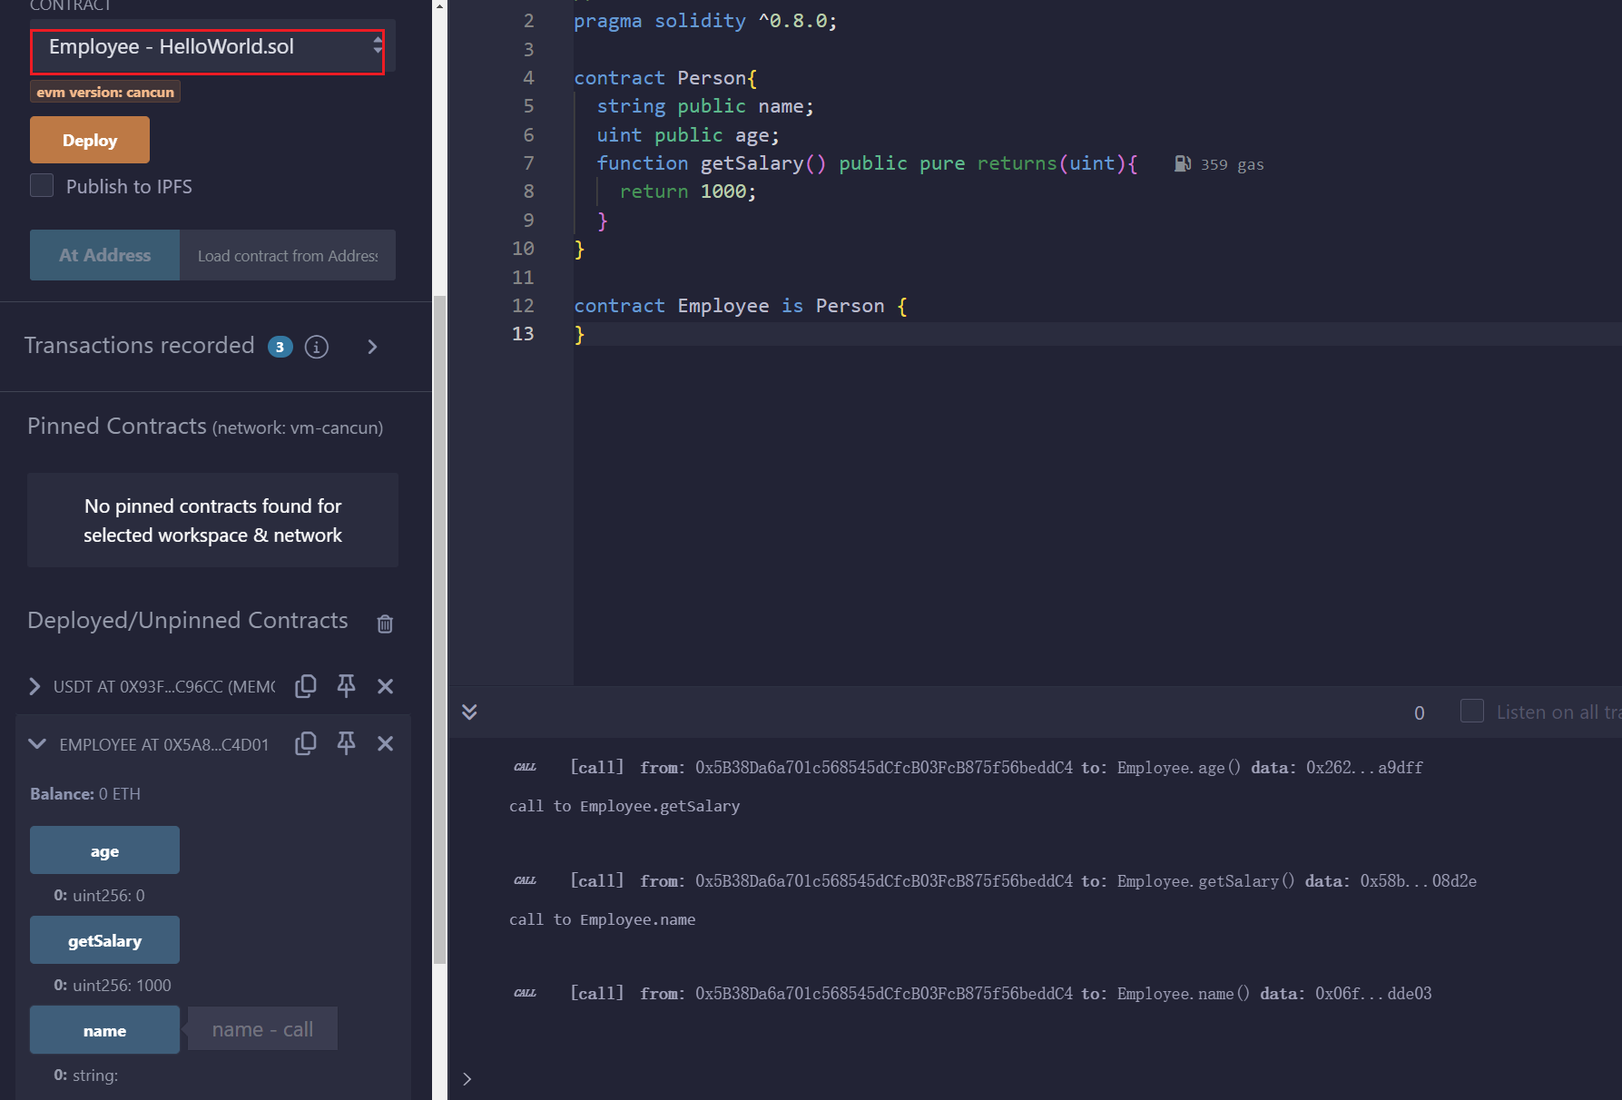The image size is (1622, 1100).
Task: Collapse the EMPLOYEE deployed contract
Action: [x=37, y=744]
